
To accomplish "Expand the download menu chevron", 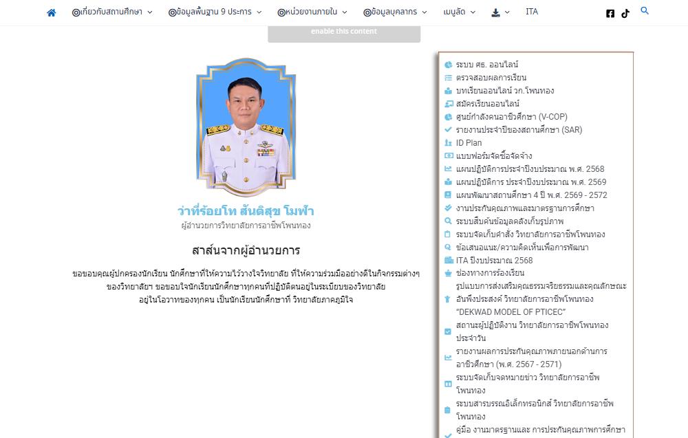I will (x=507, y=12).
